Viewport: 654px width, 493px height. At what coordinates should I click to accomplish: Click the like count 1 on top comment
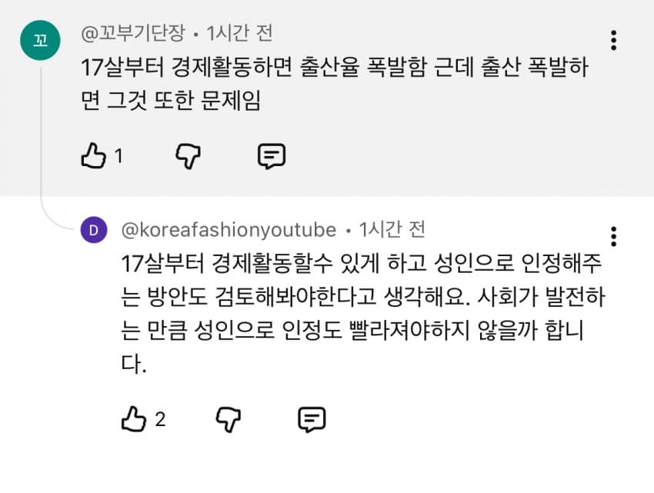click(118, 157)
